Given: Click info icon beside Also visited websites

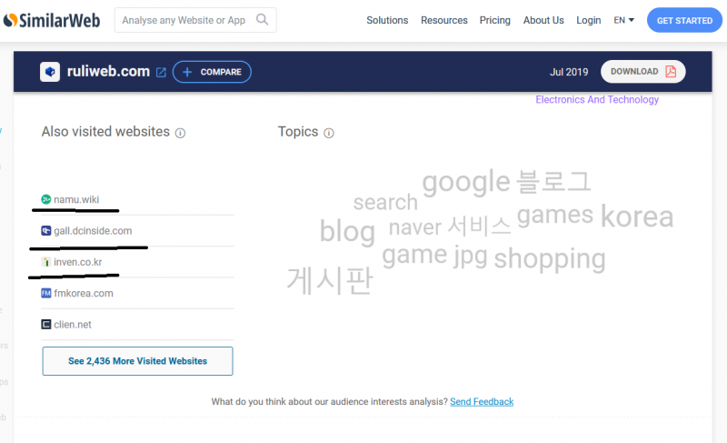Looking at the screenshot, I should tap(180, 133).
